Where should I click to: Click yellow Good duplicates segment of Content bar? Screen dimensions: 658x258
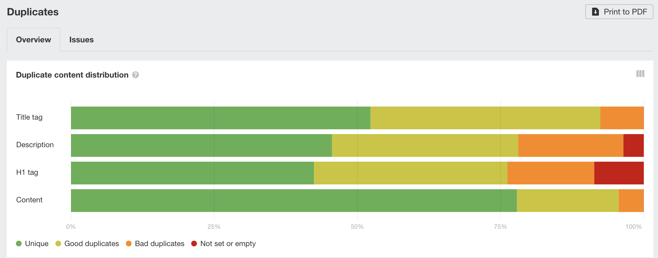[x=568, y=201]
